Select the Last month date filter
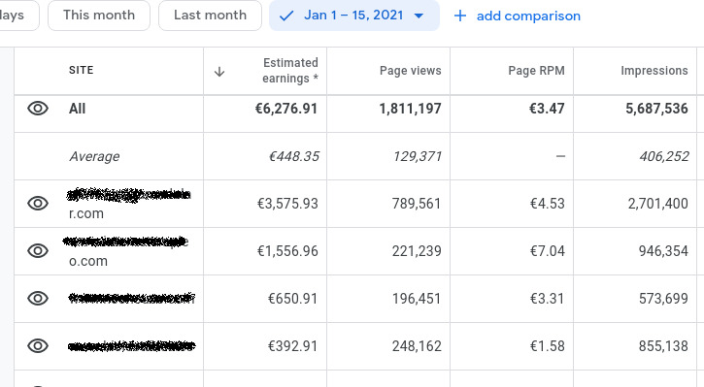Image resolution: width=704 pixels, height=387 pixels. click(210, 16)
